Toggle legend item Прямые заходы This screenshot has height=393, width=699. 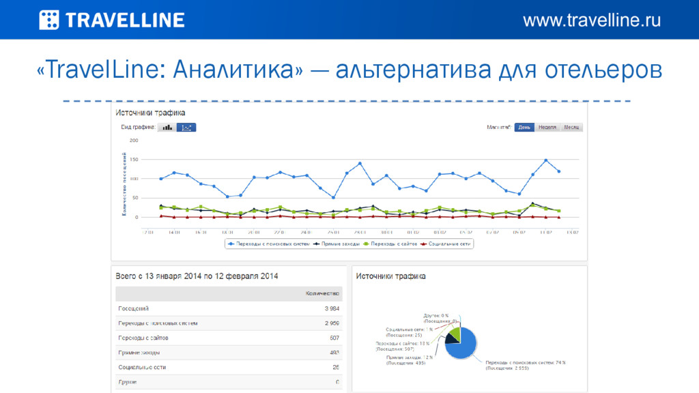pos(336,244)
